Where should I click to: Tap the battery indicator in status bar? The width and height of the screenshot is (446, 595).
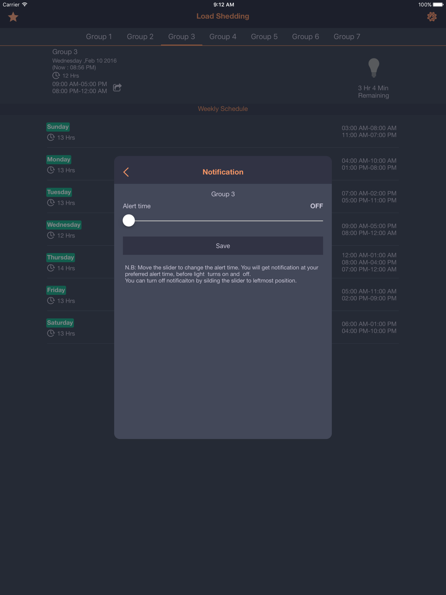coord(438,4)
